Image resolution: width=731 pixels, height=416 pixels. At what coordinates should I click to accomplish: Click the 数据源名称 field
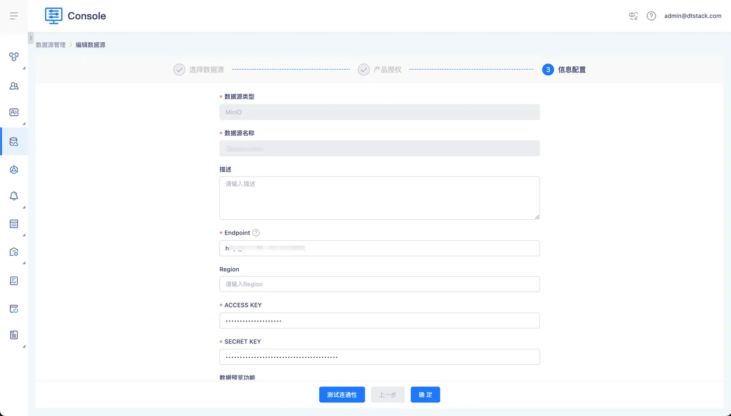pos(379,148)
